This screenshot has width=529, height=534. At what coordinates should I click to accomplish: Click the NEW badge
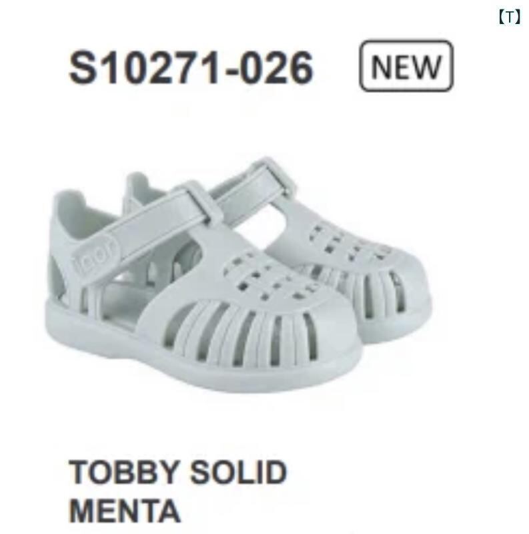point(406,65)
